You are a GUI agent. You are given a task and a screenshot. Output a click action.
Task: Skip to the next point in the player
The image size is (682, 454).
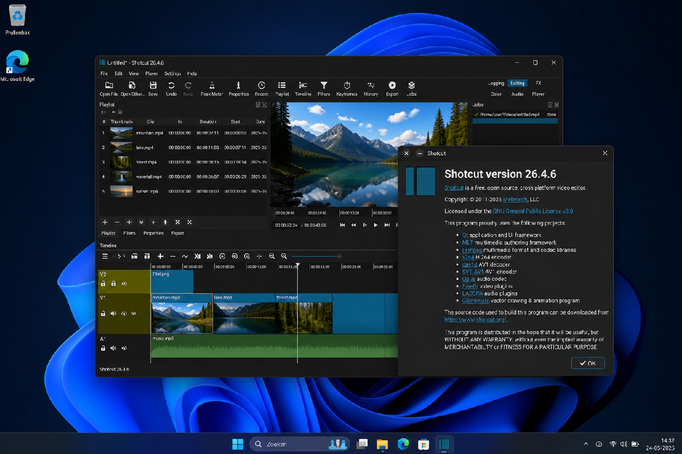(387, 225)
